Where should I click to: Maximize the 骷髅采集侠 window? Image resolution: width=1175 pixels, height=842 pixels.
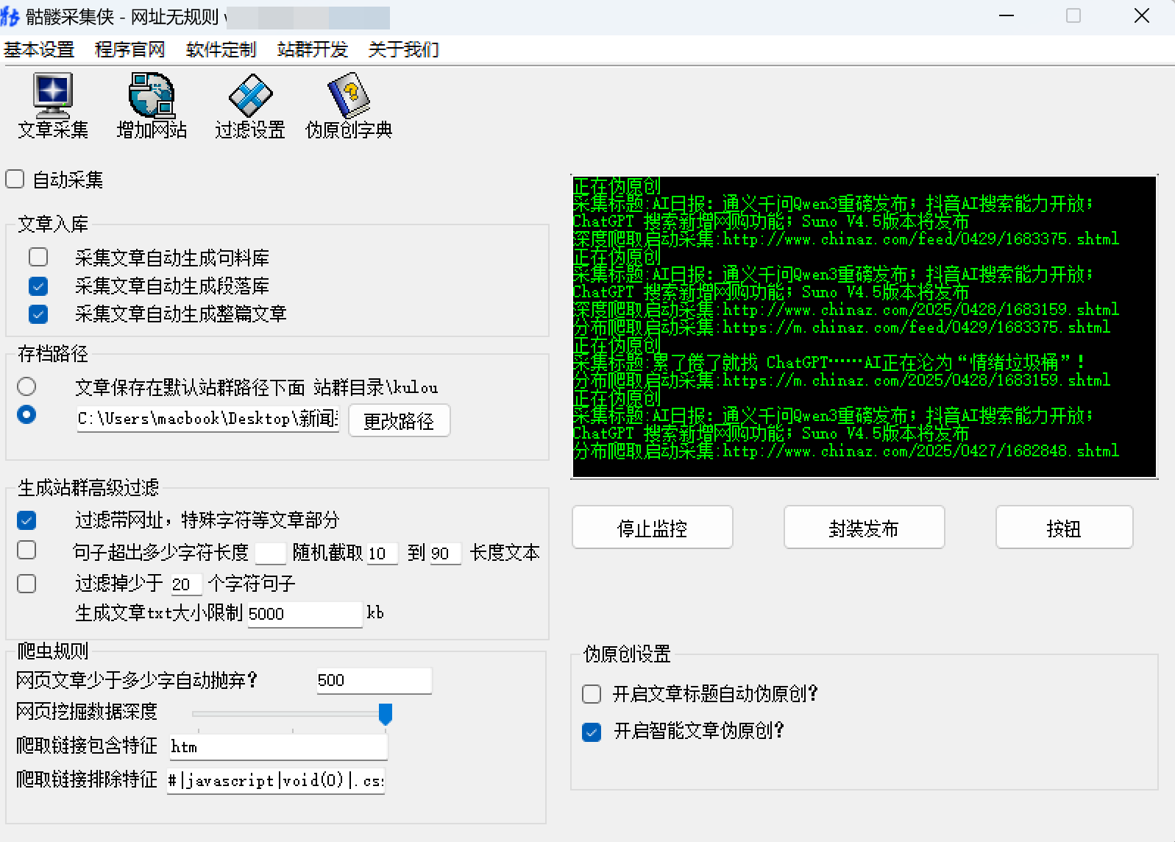click(x=1073, y=16)
